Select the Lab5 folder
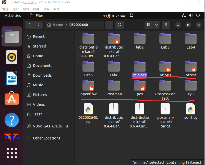Screen dimensions: 205x165 [88, 69]
